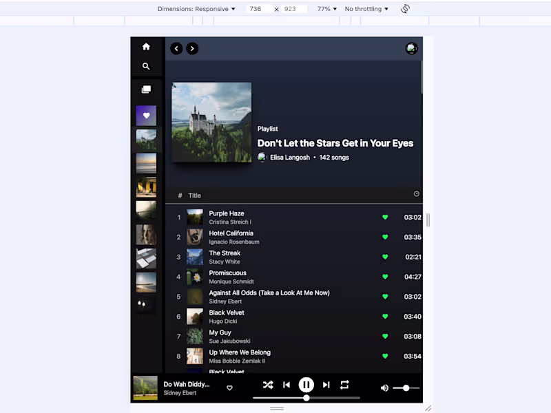Play the song My Guy
This screenshot has width=551, height=413.
[x=220, y=332]
